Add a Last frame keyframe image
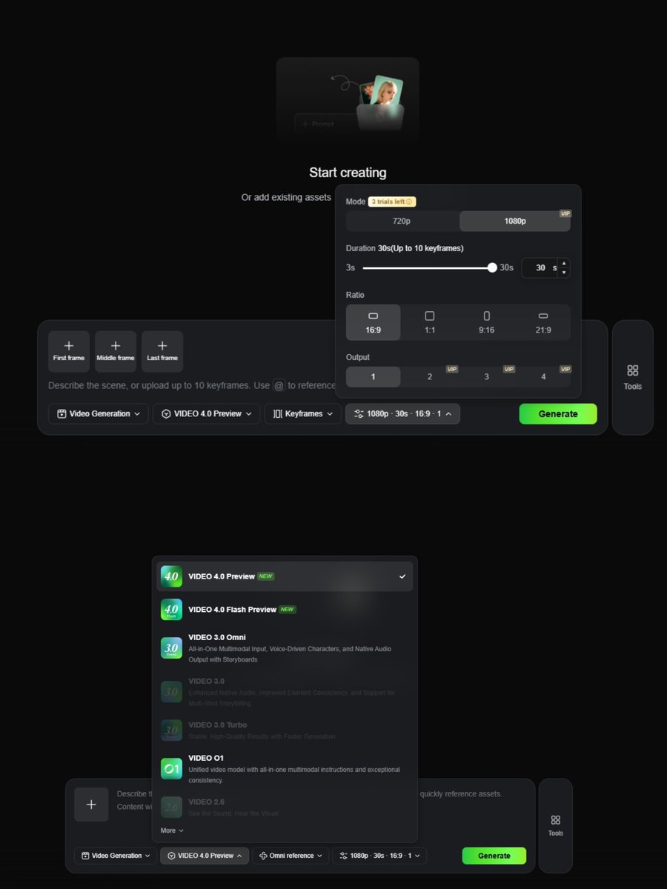 point(162,351)
